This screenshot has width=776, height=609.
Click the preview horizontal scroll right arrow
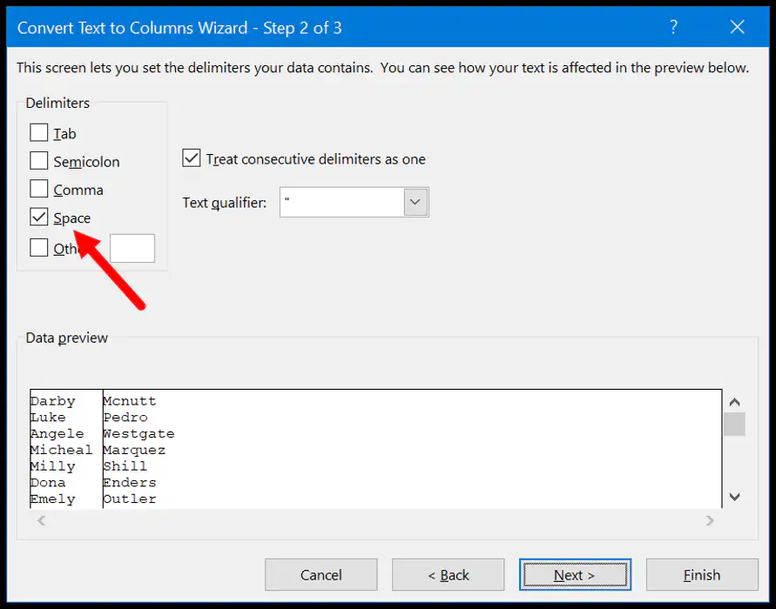(710, 520)
